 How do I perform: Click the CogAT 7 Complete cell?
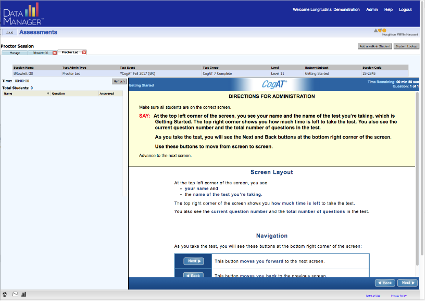218,74
